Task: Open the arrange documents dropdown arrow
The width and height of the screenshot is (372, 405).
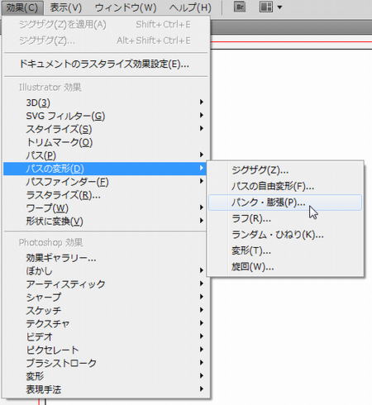Action: (x=279, y=7)
